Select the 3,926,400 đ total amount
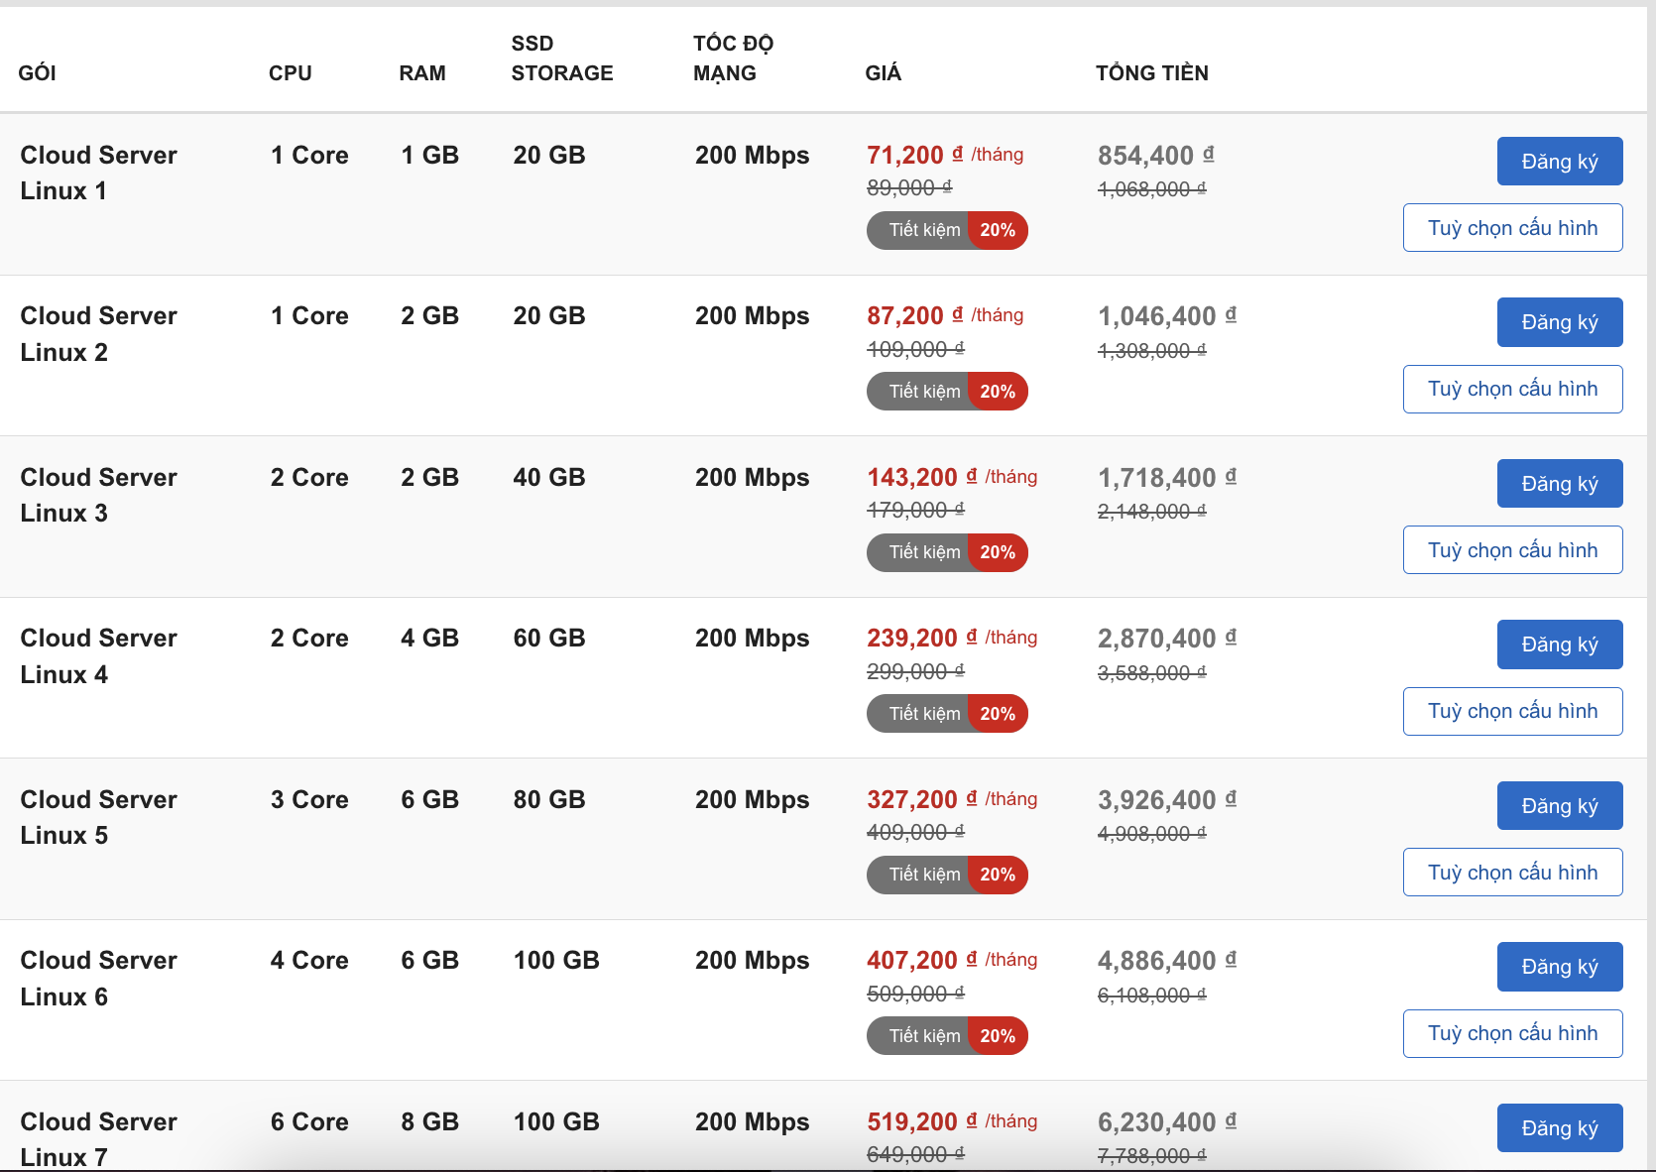 1167,800
